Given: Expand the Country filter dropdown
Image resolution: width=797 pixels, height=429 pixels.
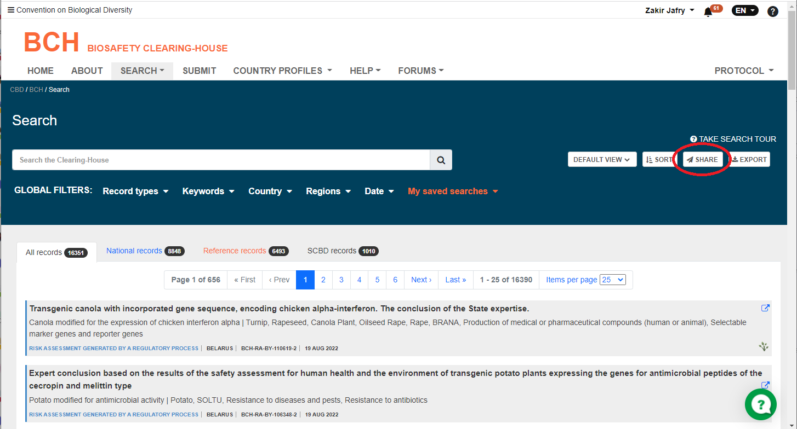Looking at the screenshot, I should click(270, 191).
